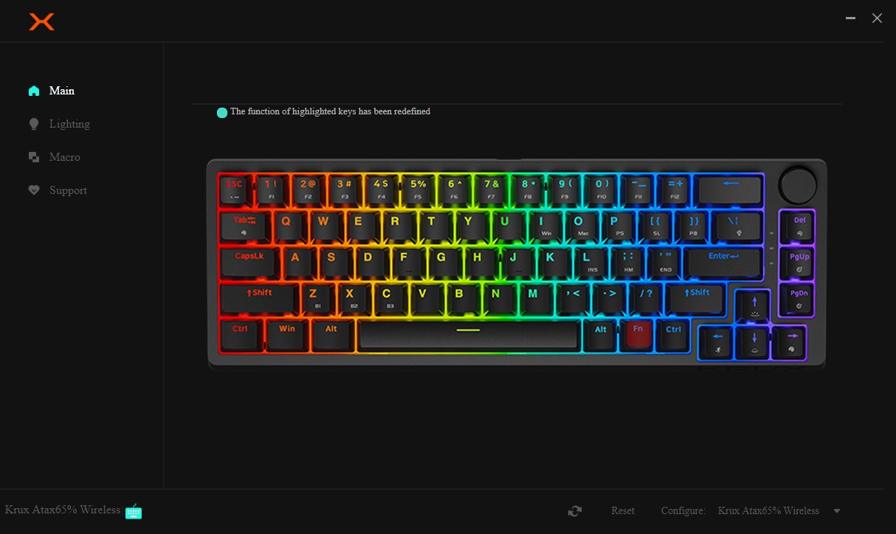Switch to the Lighting tab
896x534 pixels.
coord(69,124)
